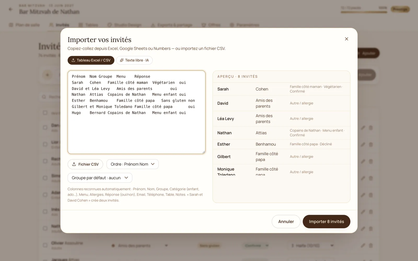Screen dimensions: 418x261
Task: Click Annuler to cancel the import
Action: [x=286, y=222]
